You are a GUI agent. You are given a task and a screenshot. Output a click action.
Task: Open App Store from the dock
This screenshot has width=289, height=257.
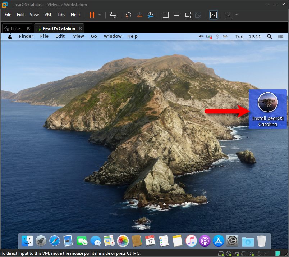tap(219, 241)
